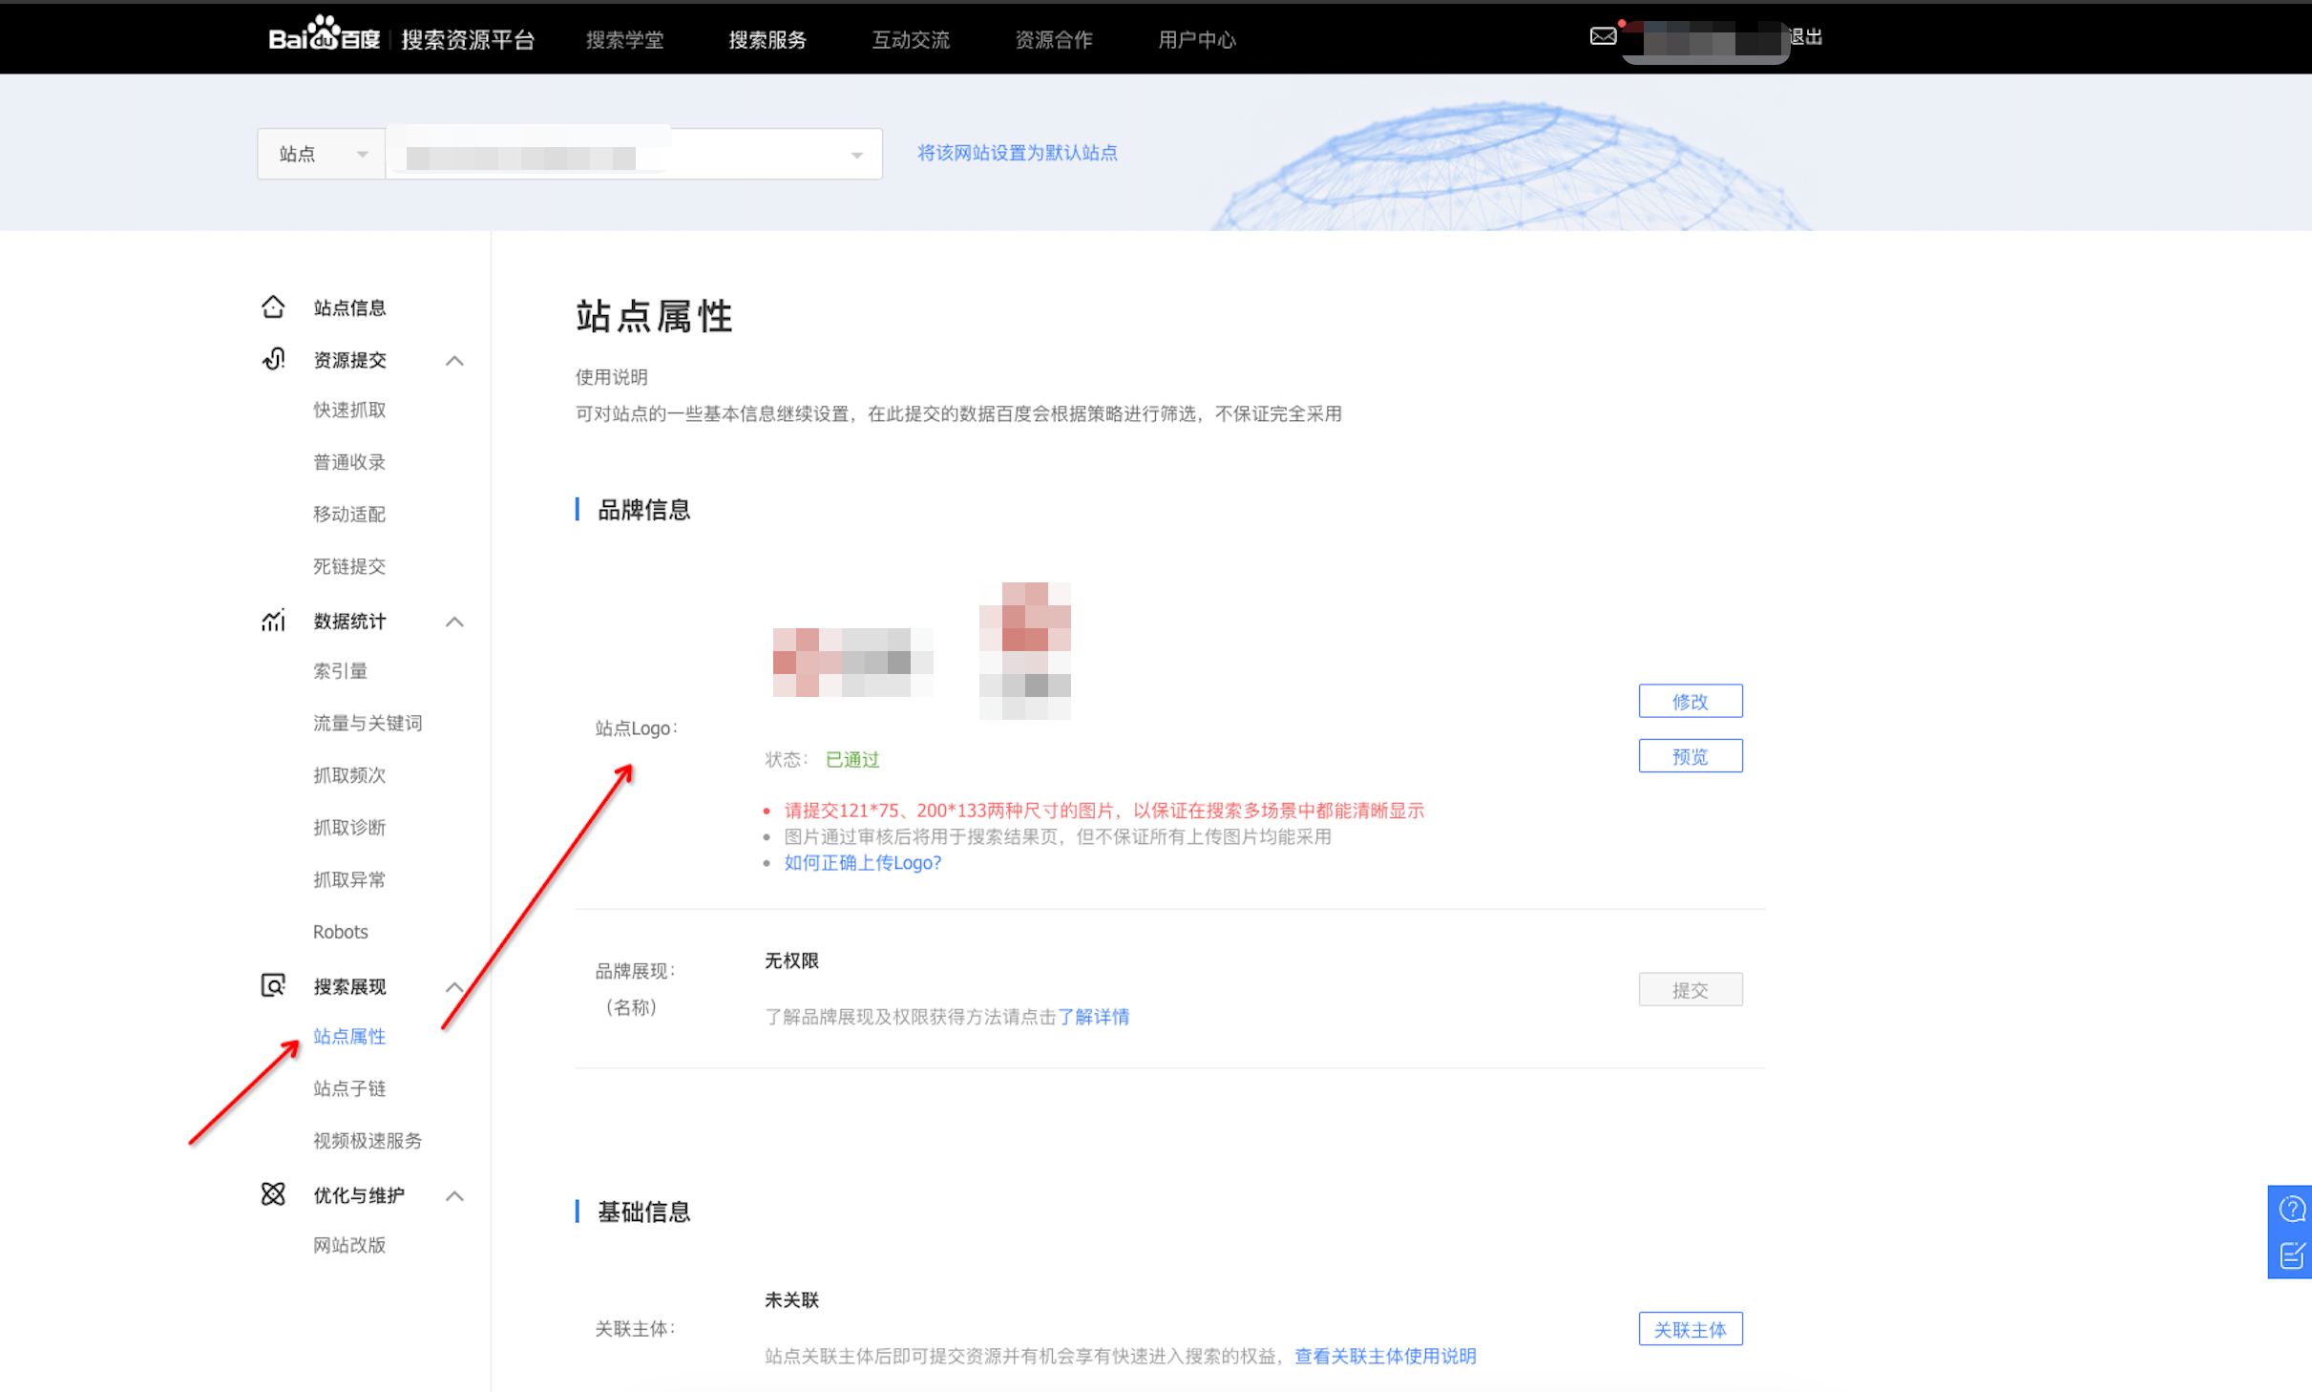Select 网站改版 in sidebar

(349, 1245)
